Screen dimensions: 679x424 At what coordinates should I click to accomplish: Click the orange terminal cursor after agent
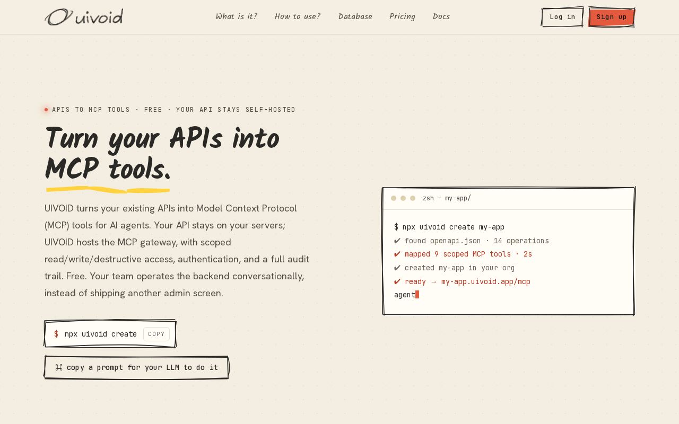pyautogui.click(x=417, y=295)
